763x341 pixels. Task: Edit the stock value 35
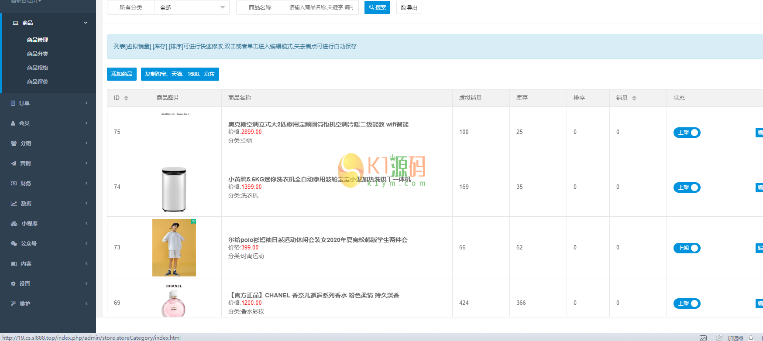click(519, 187)
